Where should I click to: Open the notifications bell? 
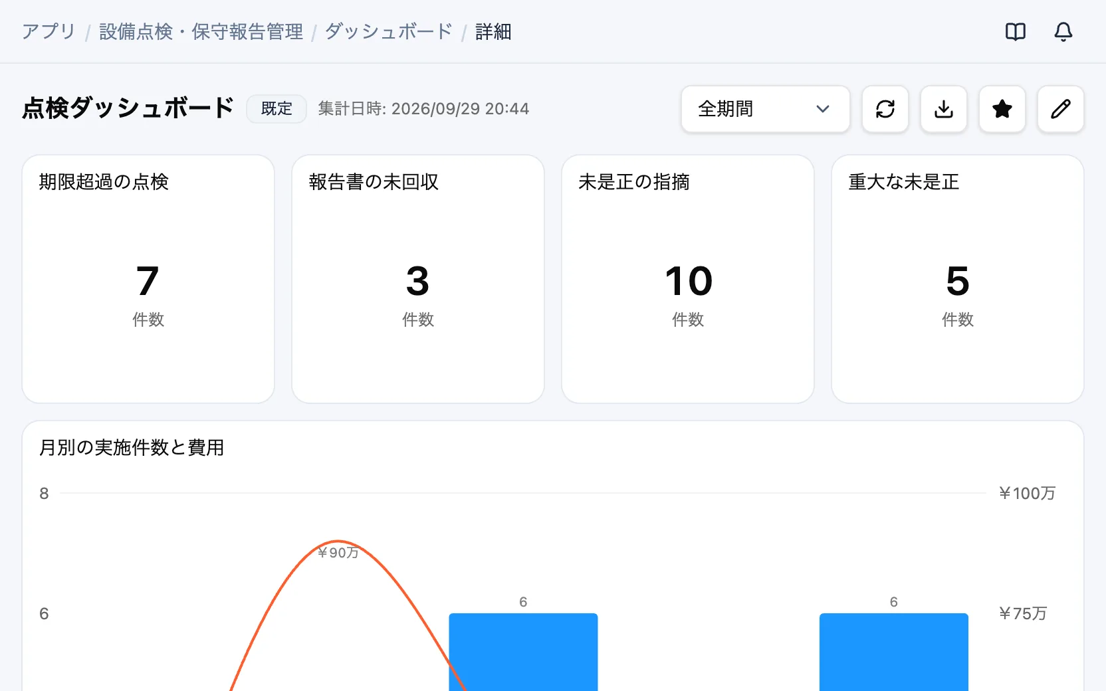tap(1063, 32)
